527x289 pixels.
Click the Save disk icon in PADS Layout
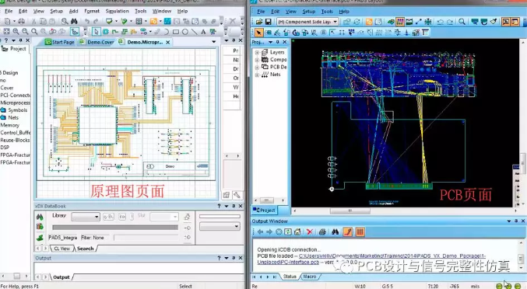(x=269, y=22)
